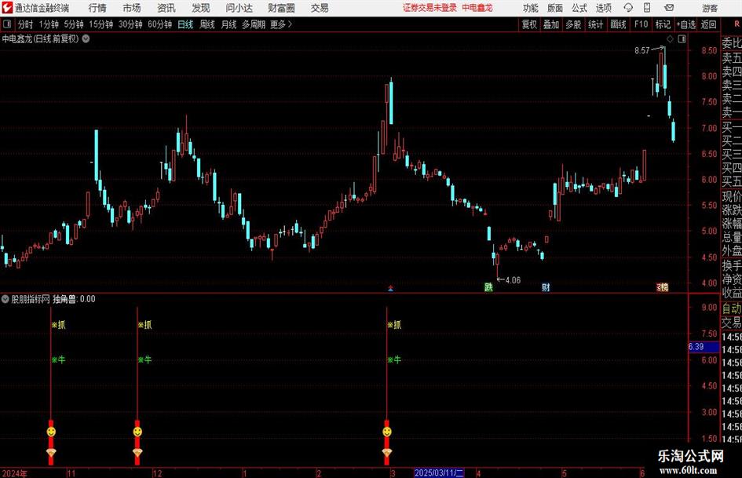Click the first smiley face signal icon

(x=51, y=431)
